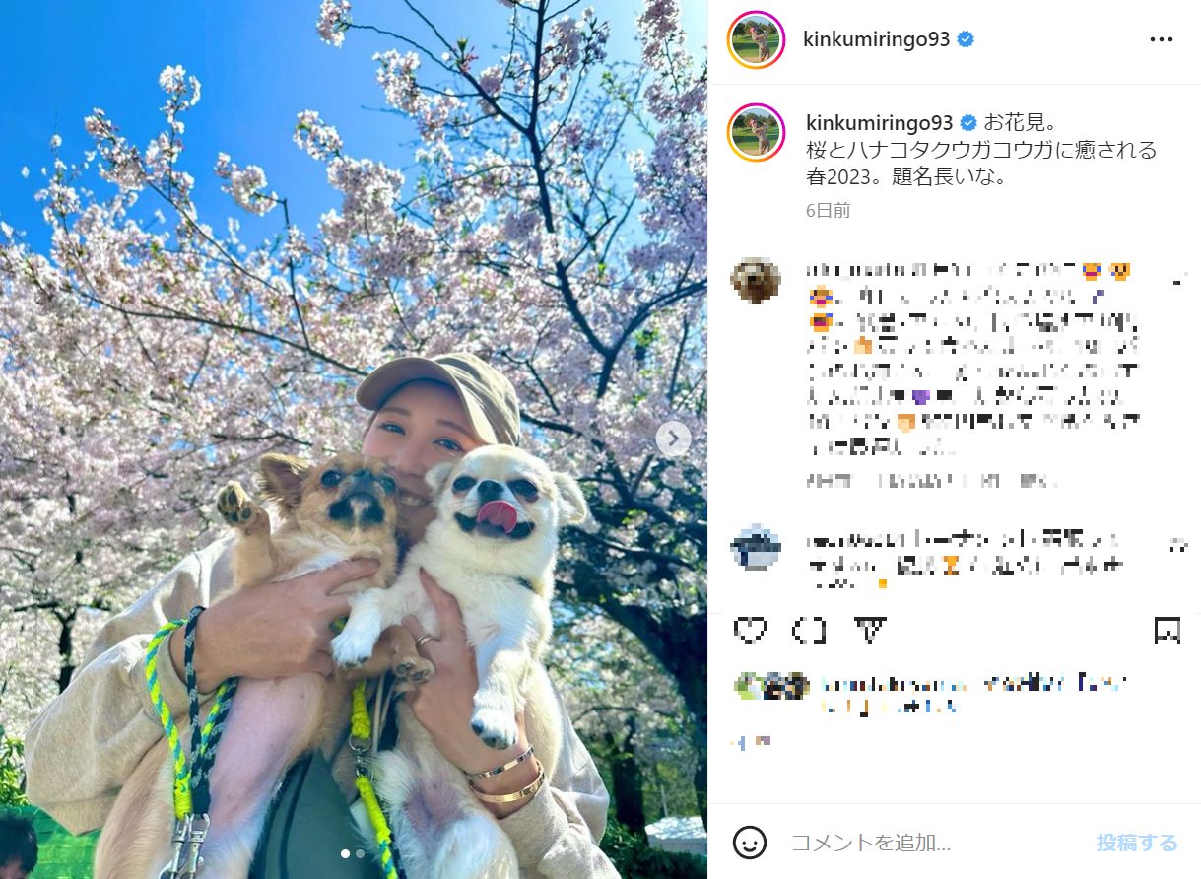1201x879 pixels.
Task: Open second commenter's profile avatar
Action: coord(756,547)
